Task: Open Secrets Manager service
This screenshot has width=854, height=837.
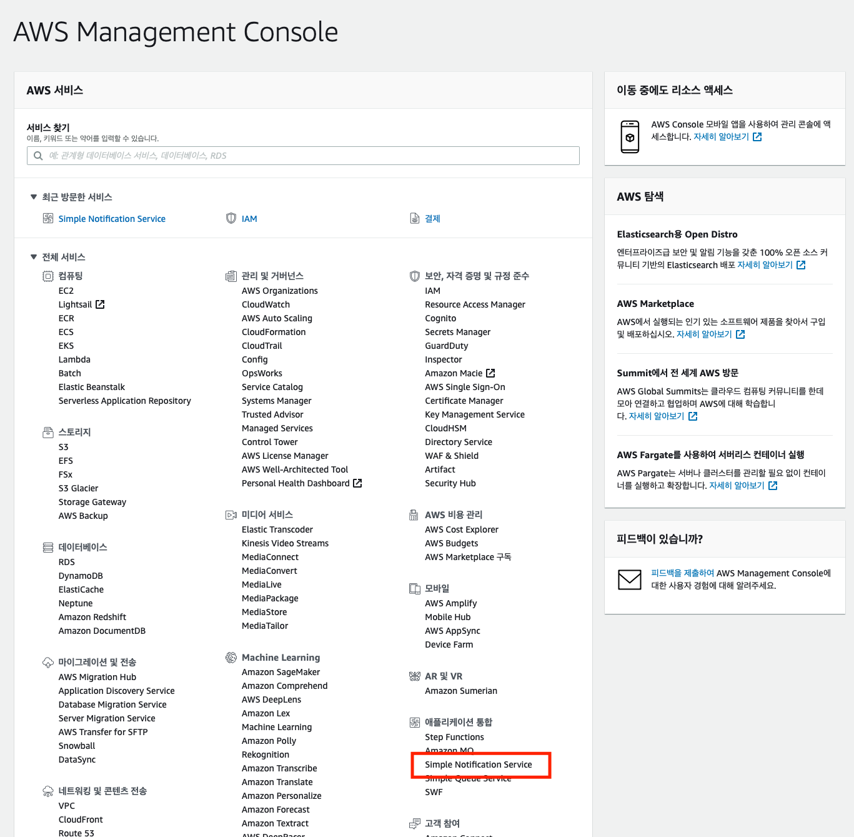Action: point(457,332)
